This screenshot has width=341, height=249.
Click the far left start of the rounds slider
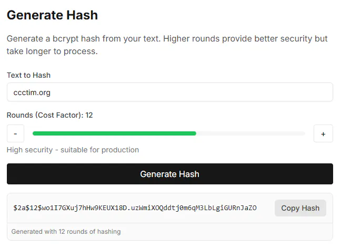pos(34,133)
